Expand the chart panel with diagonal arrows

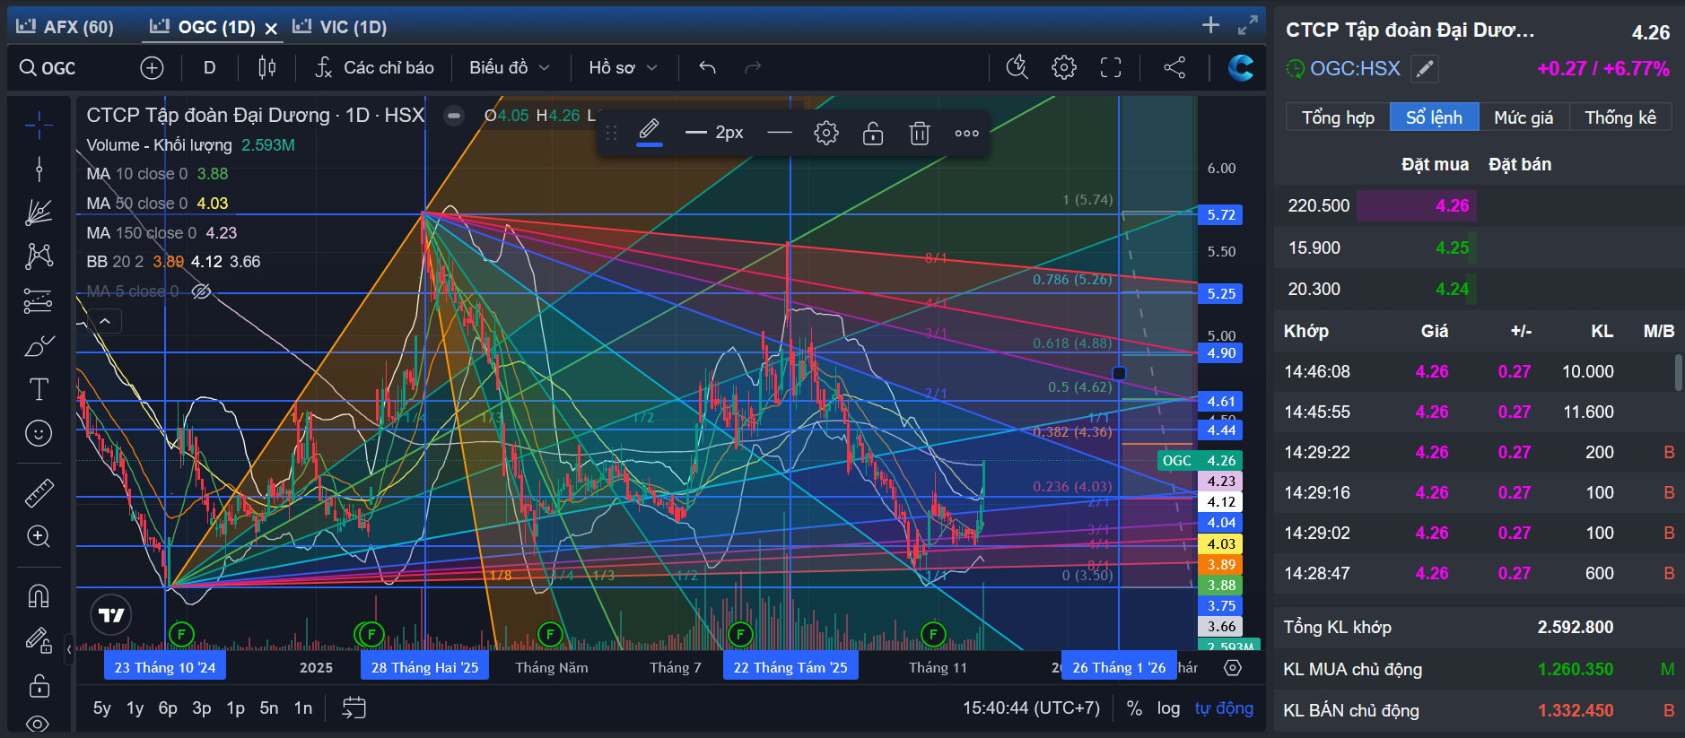coord(1247,25)
